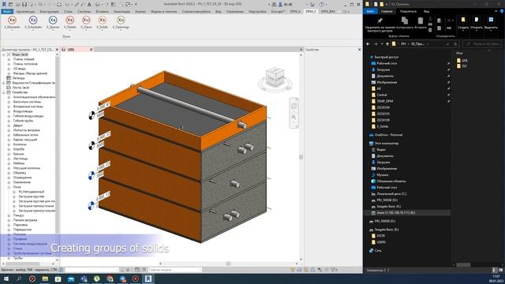Click the navigation bar zoom tool in 3D view
Viewport: 505px width, 284px height.
pos(294,117)
